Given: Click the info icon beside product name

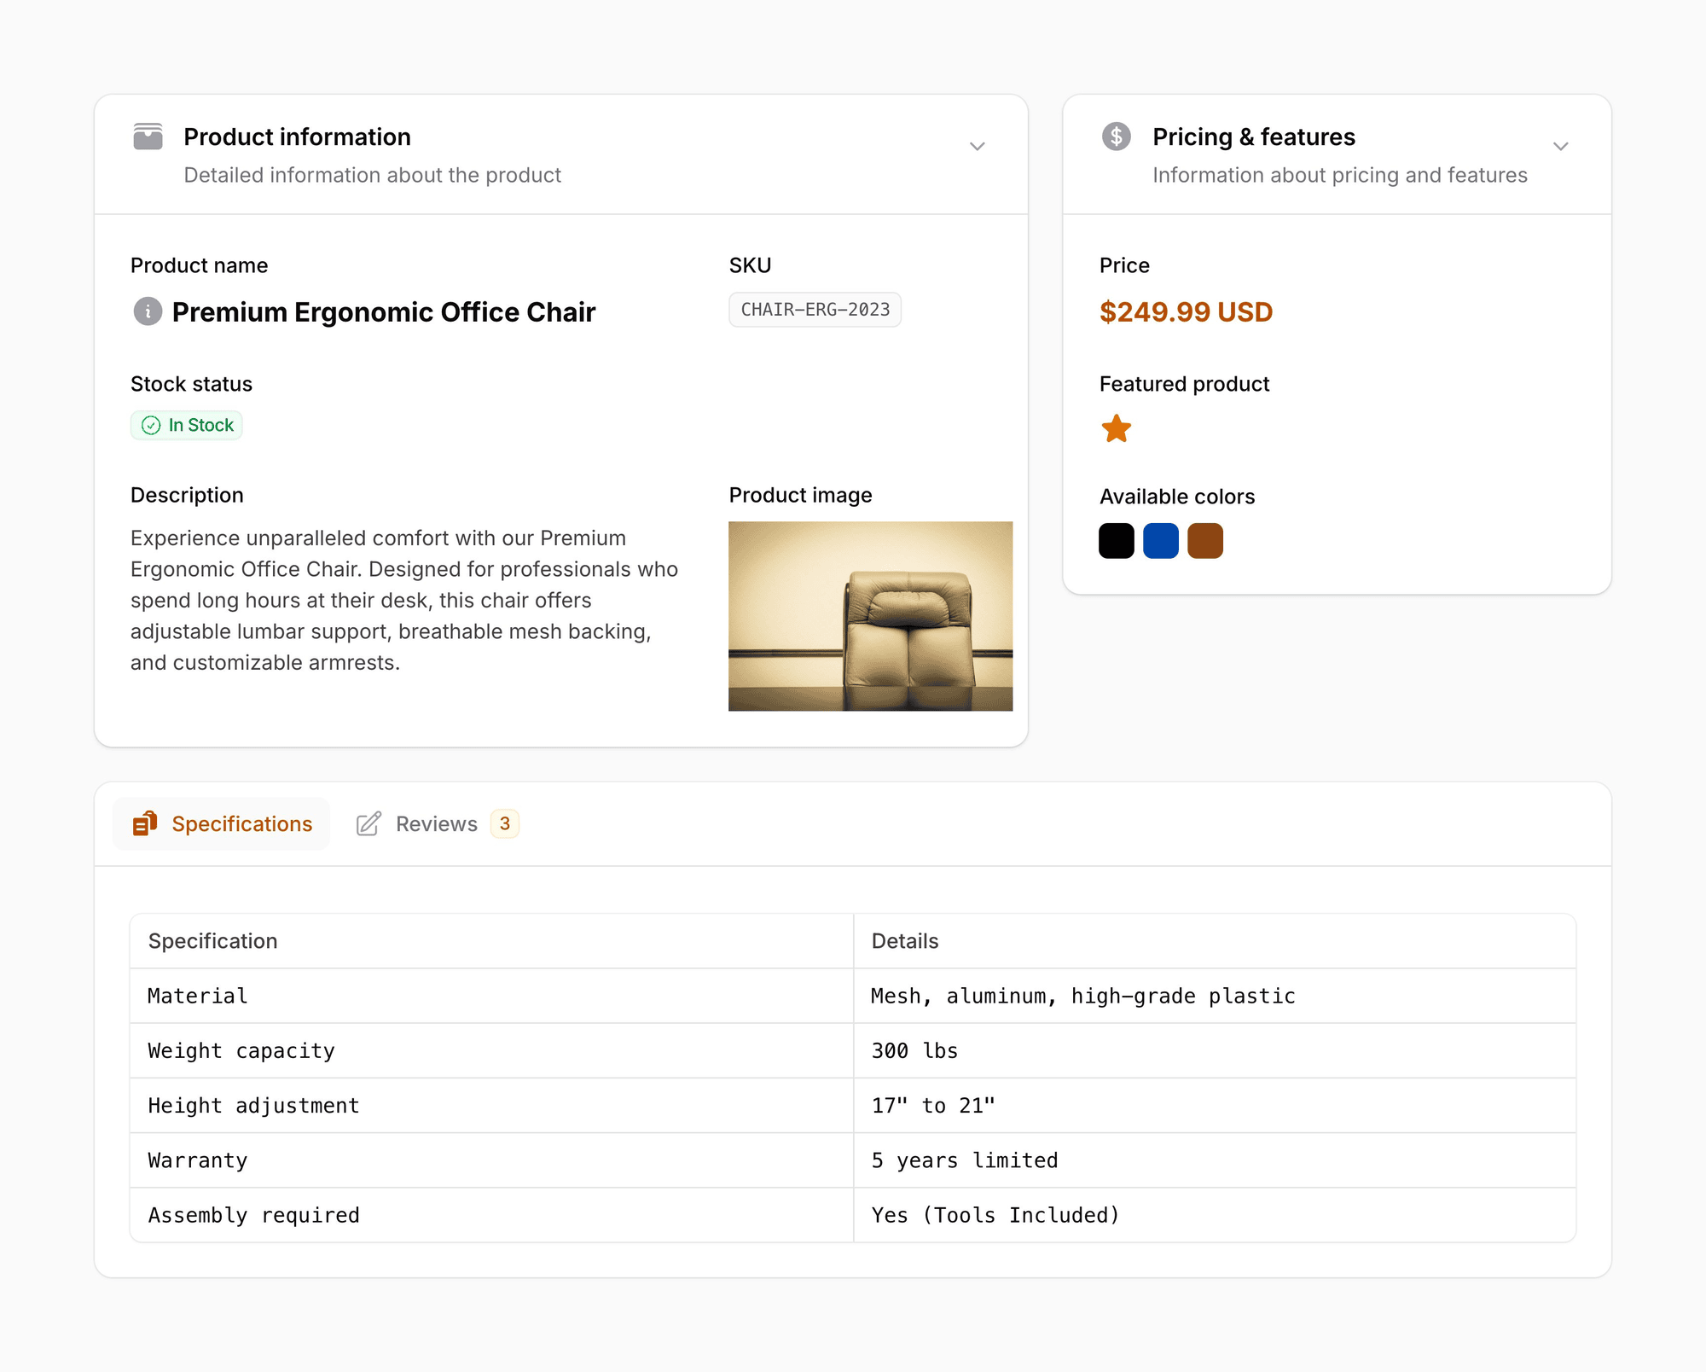Looking at the screenshot, I should click(x=148, y=311).
